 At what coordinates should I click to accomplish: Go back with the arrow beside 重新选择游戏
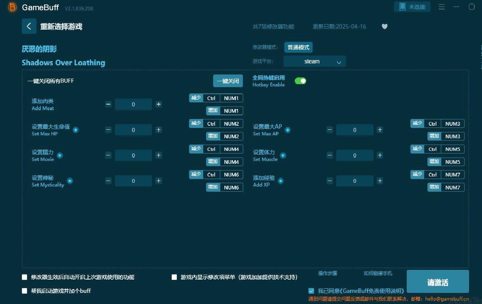click(29, 26)
